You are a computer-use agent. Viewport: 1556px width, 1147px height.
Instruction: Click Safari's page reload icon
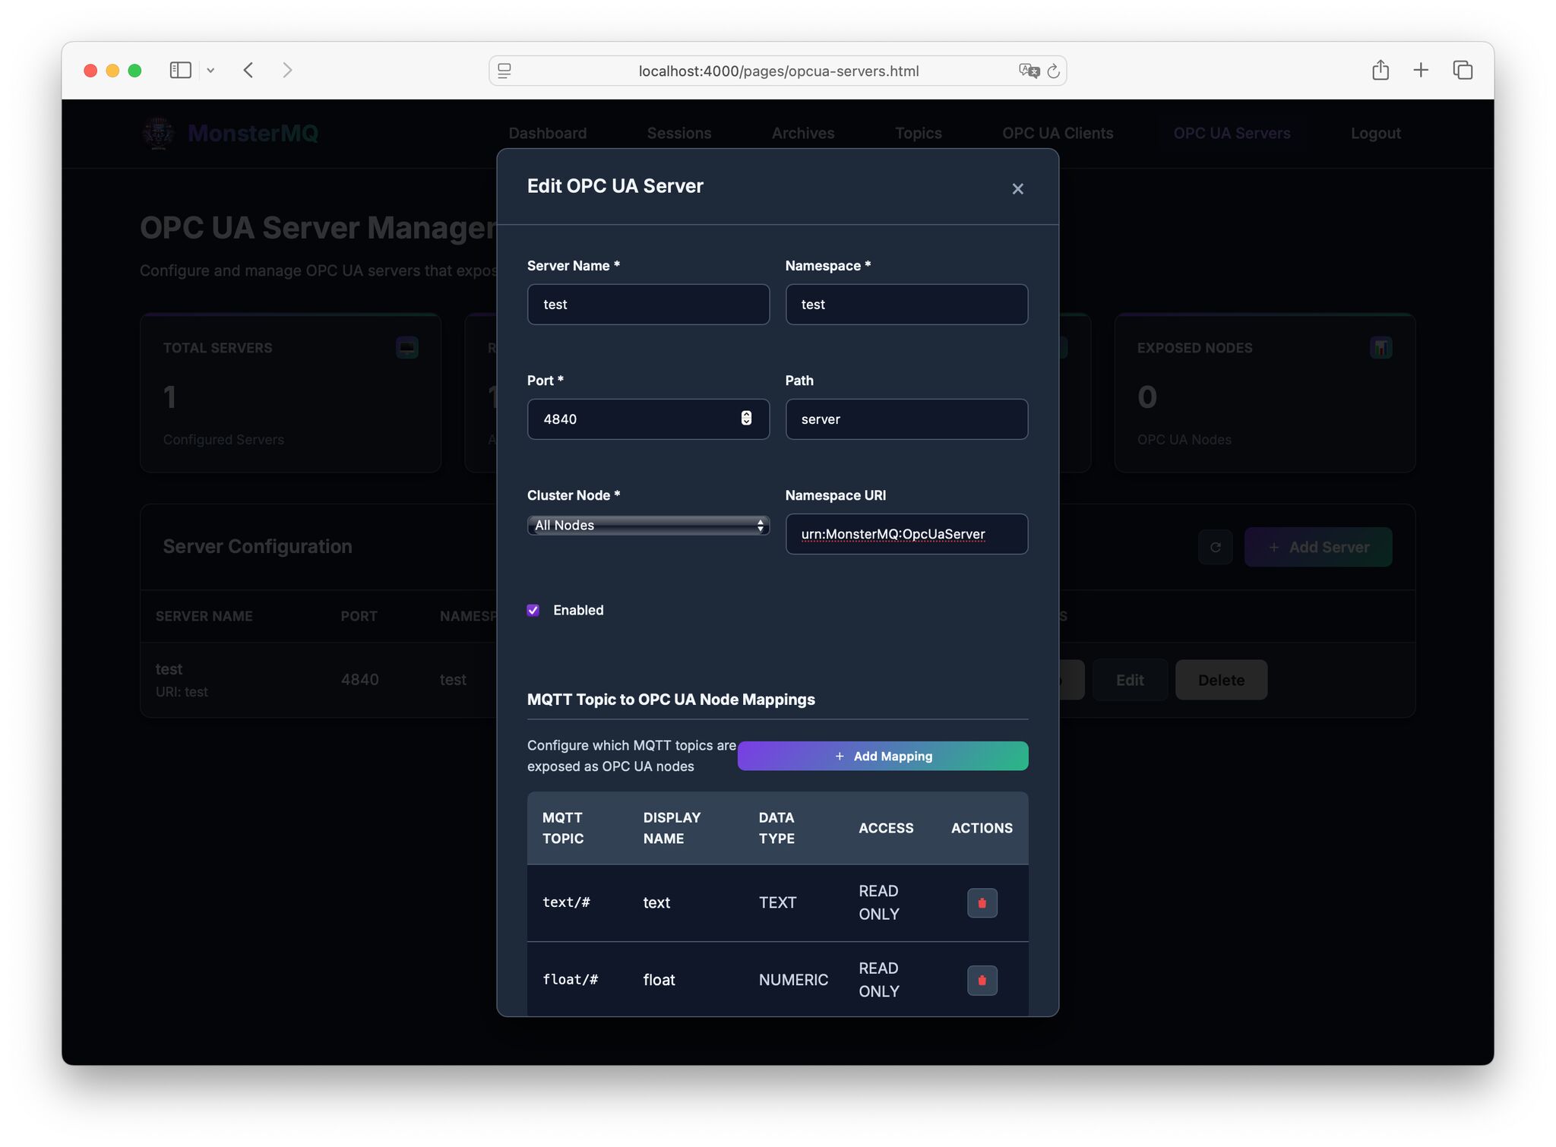(1053, 71)
